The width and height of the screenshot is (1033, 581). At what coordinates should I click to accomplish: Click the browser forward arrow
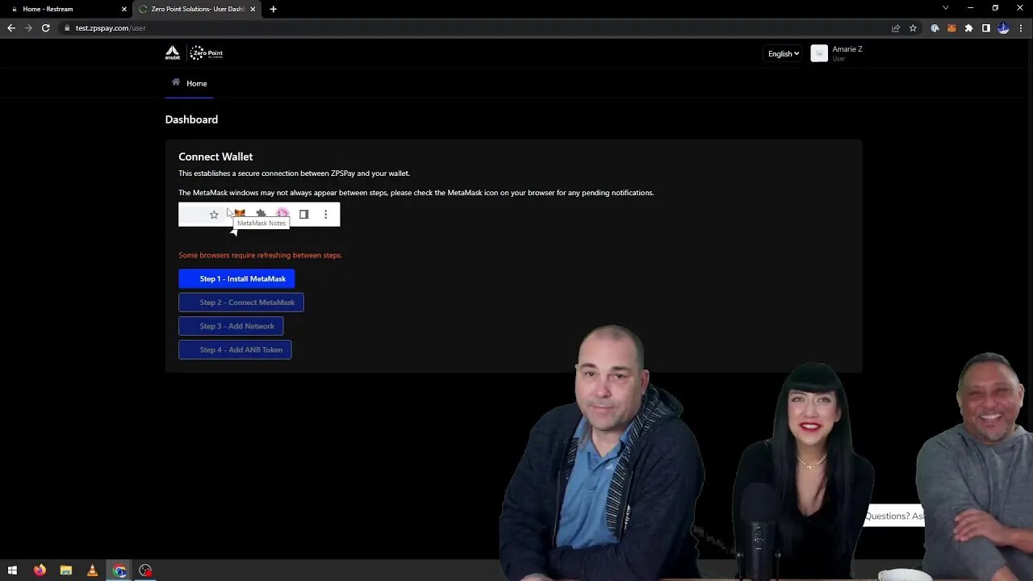tap(28, 27)
